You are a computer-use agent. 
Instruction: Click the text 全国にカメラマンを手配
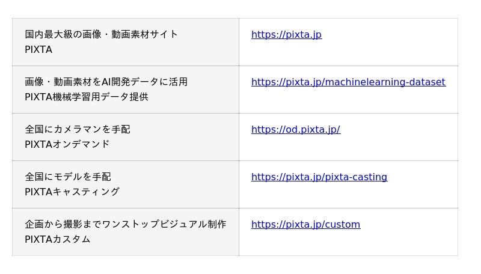coord(78,130)
